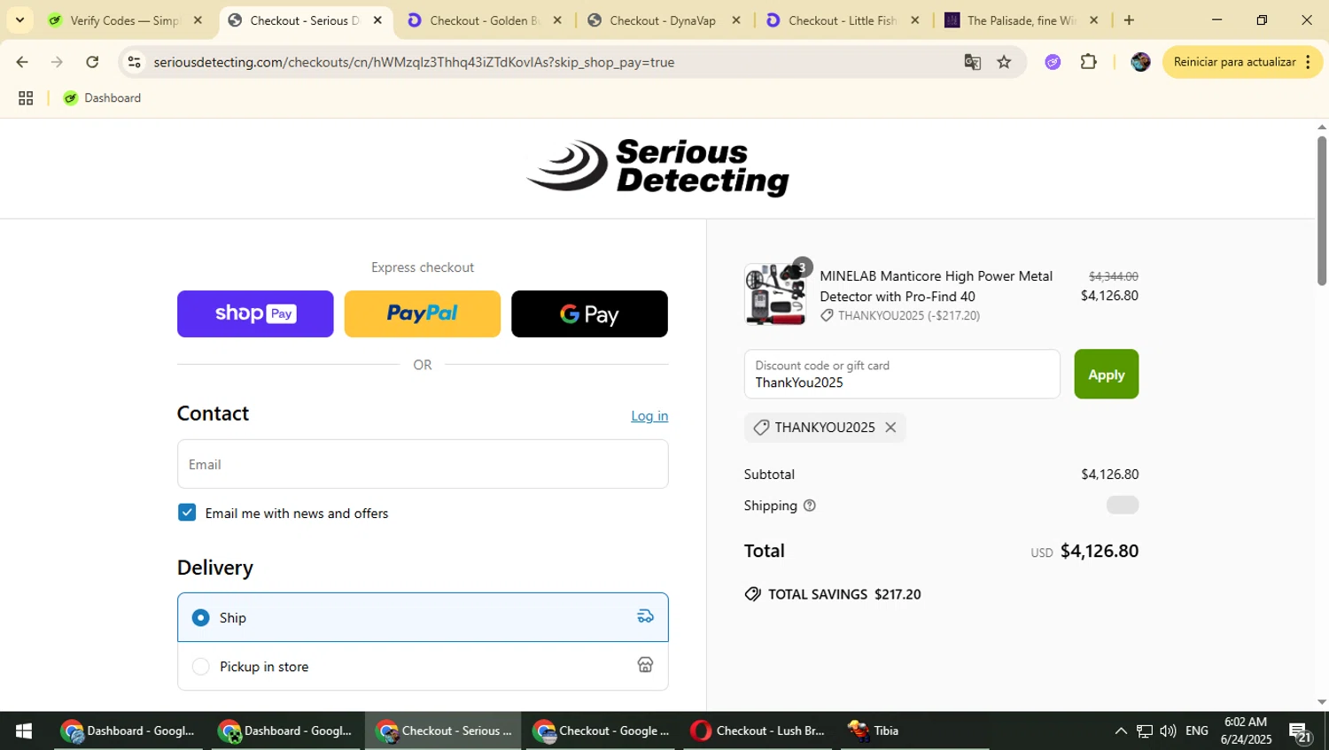Reload the checkout page
The image size is (1329, 750).
92,62
